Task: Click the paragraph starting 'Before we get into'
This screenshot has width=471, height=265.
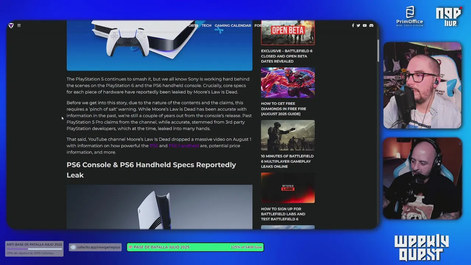Action: pyautogui.click(x=159, y=116)
